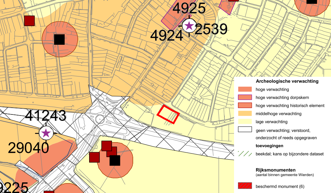Click the 'hoge verwachting' salmon legend swatch
Viewport: 331px width, 193px height.
[x=245, y=89]
